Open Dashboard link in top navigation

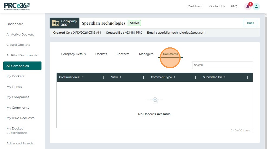tap(195, 6)
